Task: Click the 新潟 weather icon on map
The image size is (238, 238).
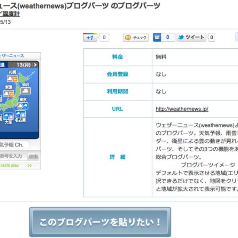Action: (x=9, y=93)
